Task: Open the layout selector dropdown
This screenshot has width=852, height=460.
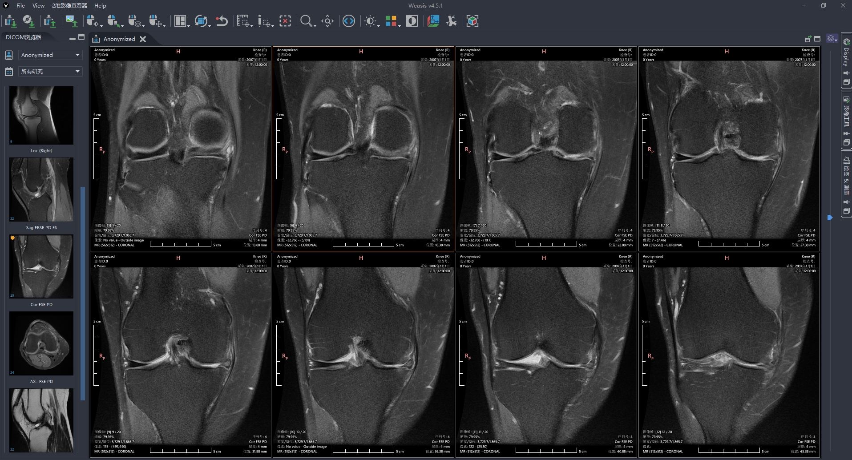Action: (x=182, y=21)
